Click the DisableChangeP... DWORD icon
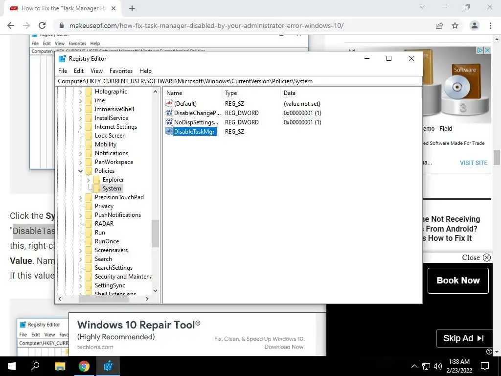Image resolution: width=501 pixels, height=376 pixels. 169,113
